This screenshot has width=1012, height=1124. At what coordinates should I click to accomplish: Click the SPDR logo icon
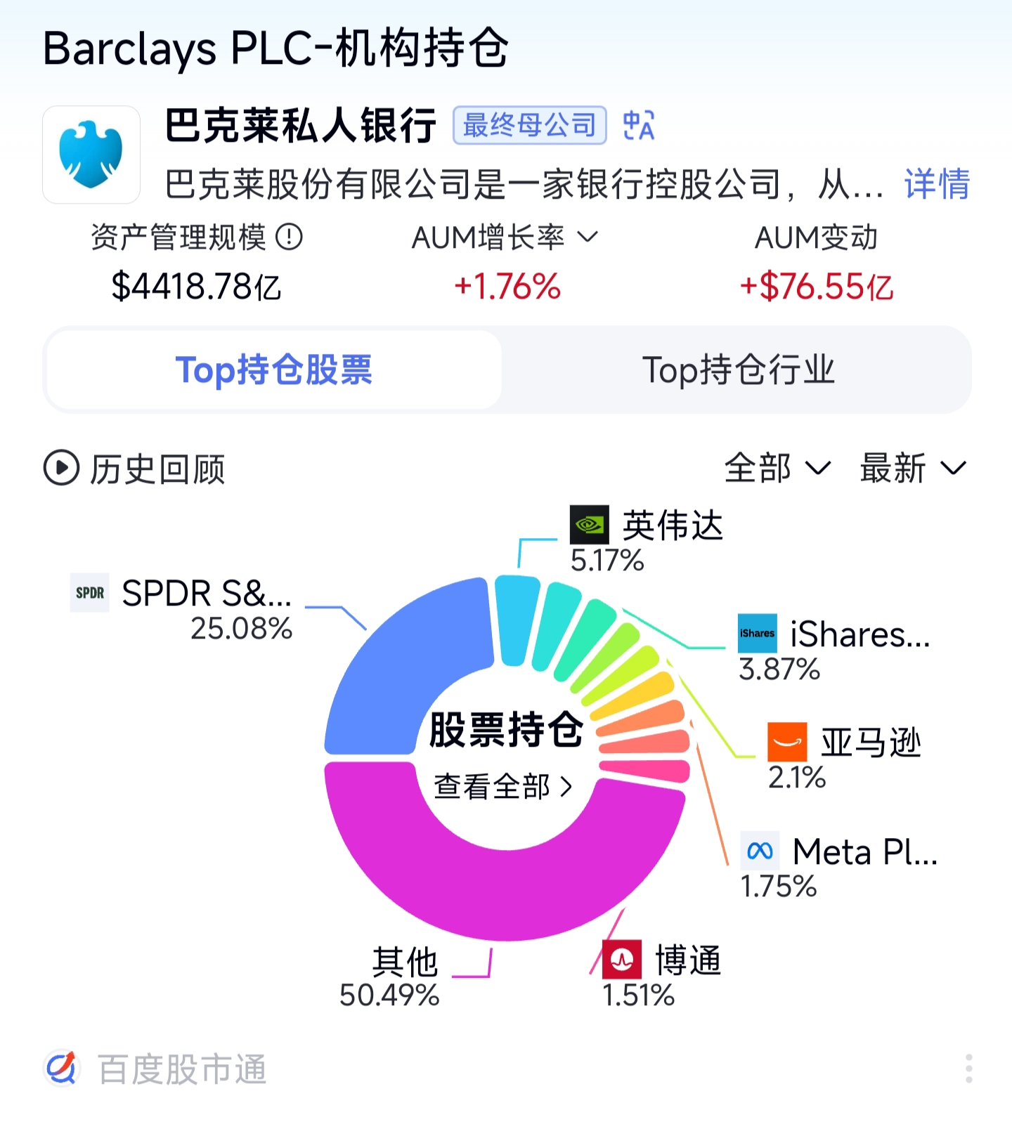coord(90,592)
